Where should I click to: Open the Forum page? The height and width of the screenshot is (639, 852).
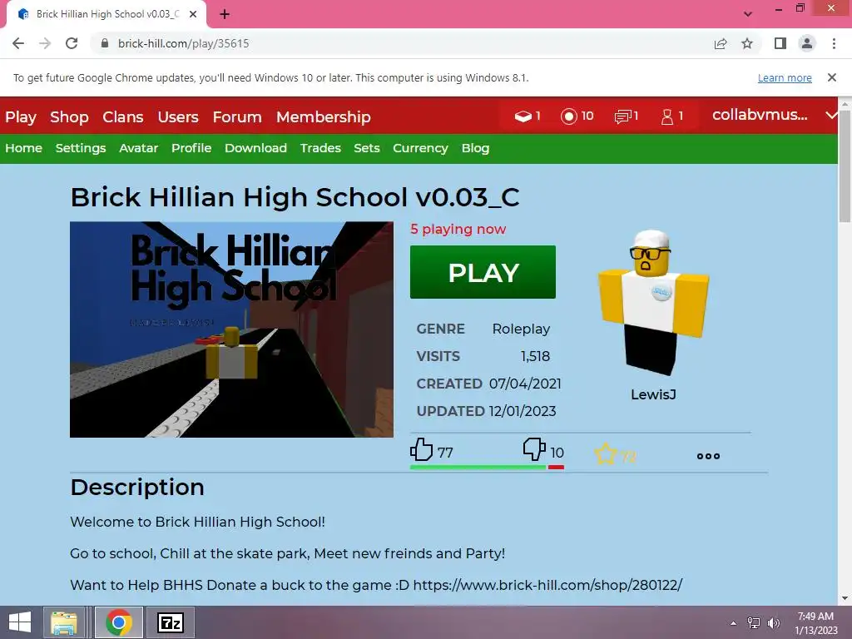(237, 116)
